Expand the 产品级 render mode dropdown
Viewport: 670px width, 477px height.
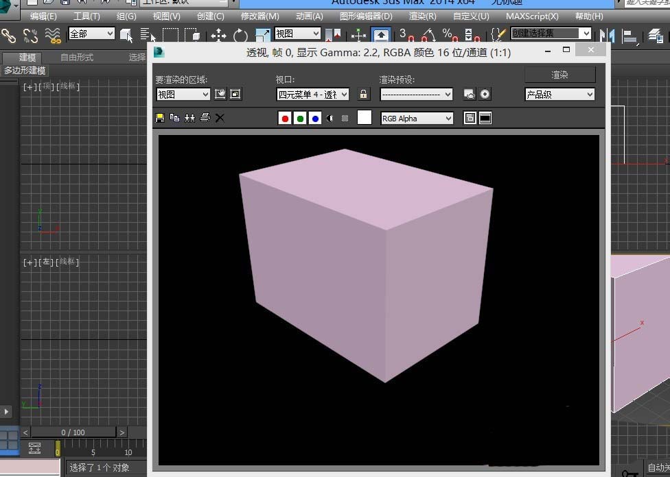coord(559,95)
